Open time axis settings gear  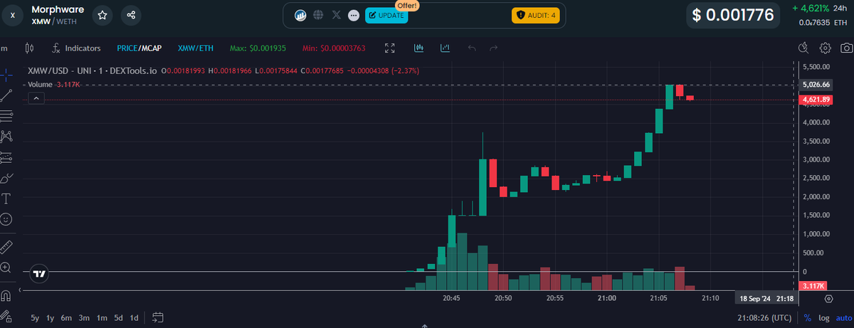pyautogui.click(x=828, y=299)
